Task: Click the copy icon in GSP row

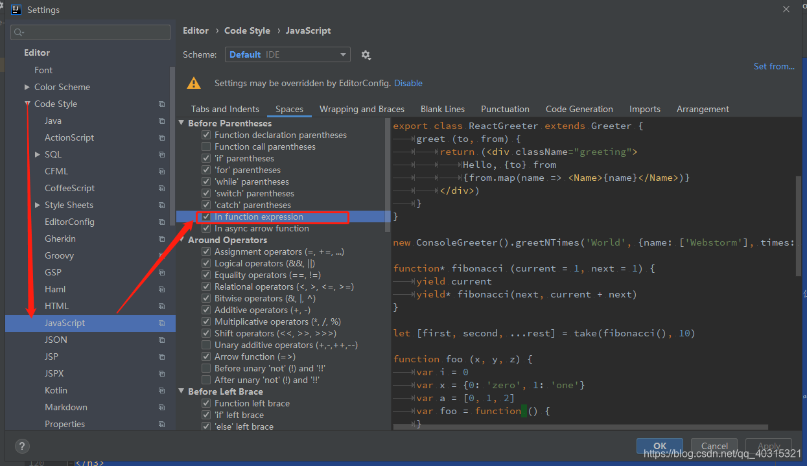Action: pos(161,272)
